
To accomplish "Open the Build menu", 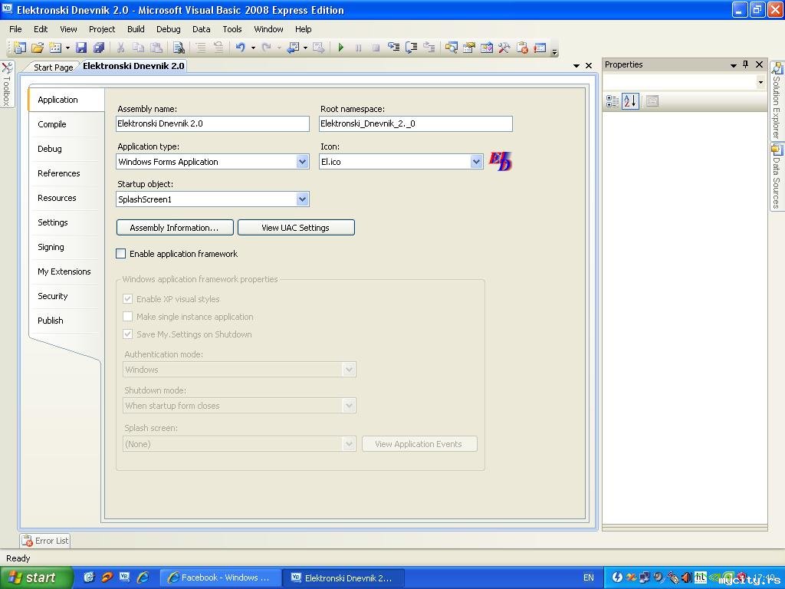I will (136, 29).
